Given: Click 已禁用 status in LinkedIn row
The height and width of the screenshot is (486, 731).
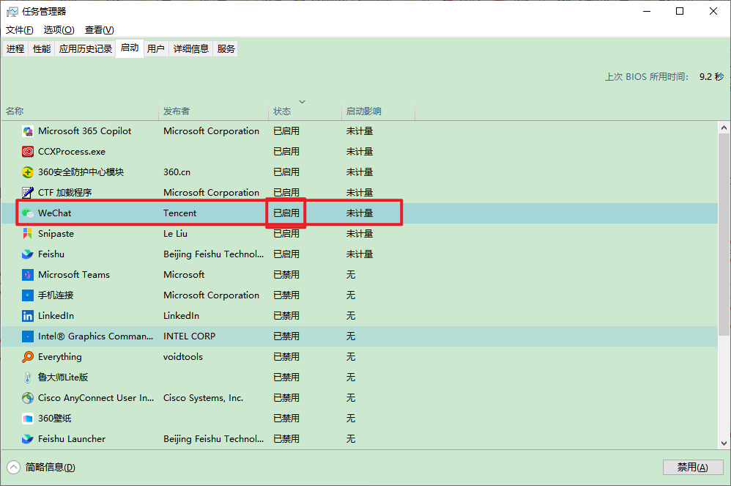Looking at the screenshot, I should click(286, 316).
